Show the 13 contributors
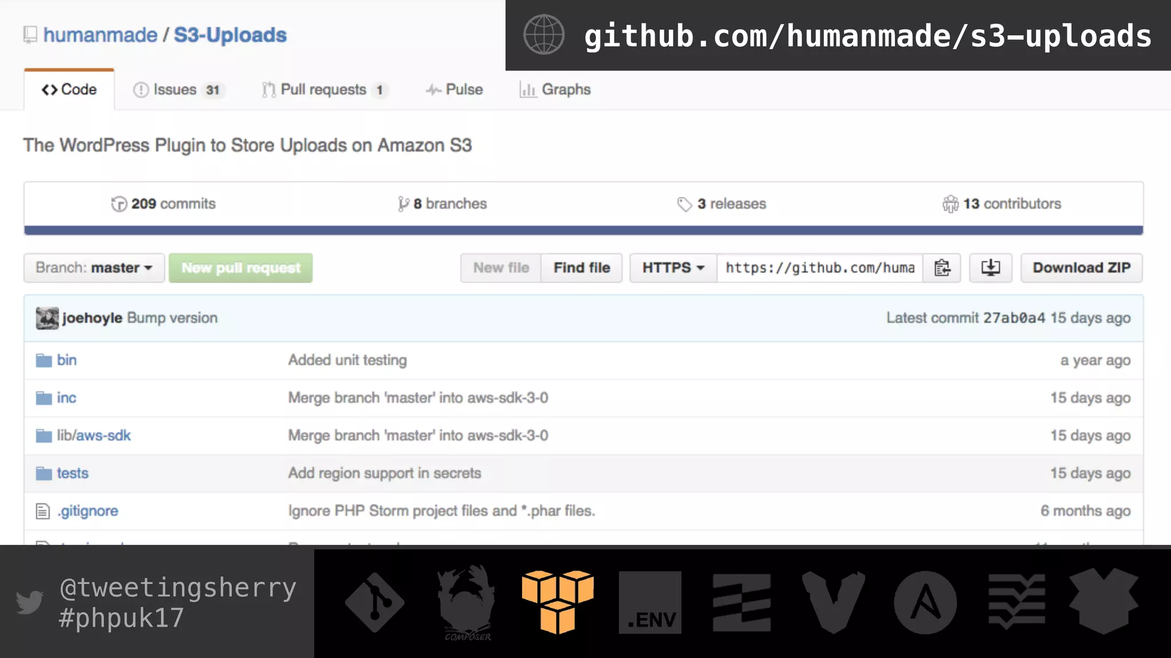The width and height of the screenshot is (1171, 658). (x=1002, y=204)
